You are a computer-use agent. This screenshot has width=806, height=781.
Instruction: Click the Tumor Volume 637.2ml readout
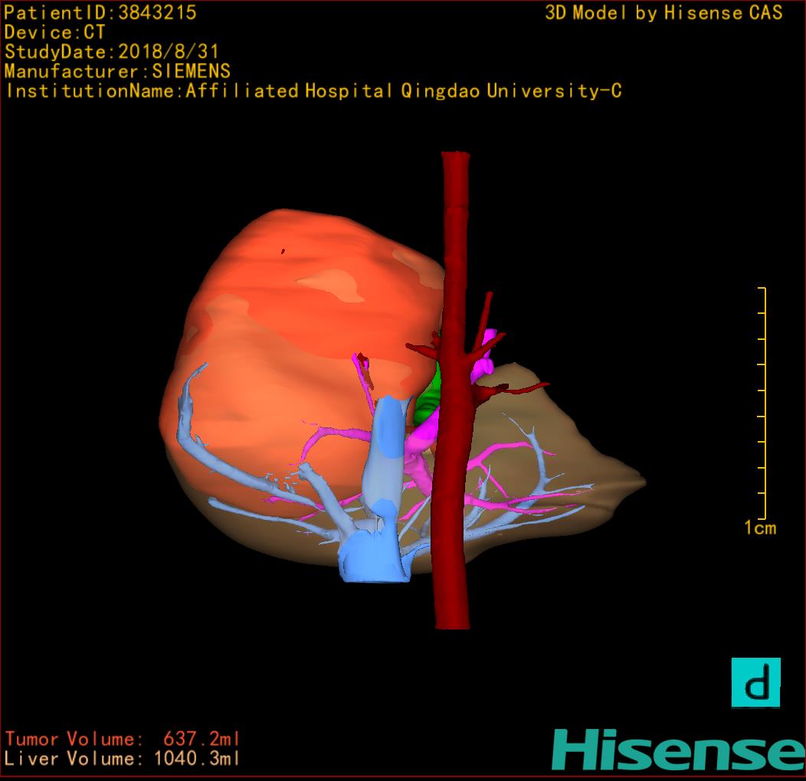pos(123,740)
